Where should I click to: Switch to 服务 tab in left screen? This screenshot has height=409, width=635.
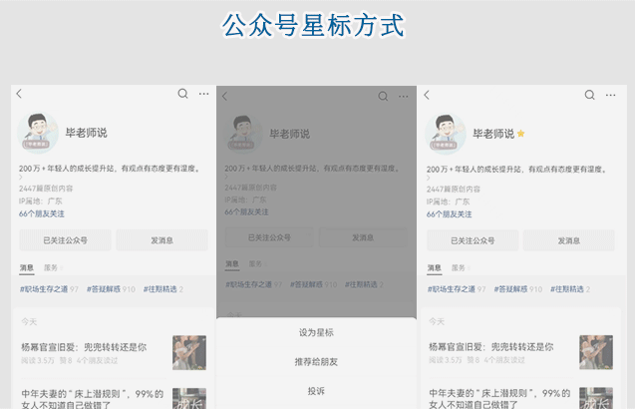pos(51,267)
